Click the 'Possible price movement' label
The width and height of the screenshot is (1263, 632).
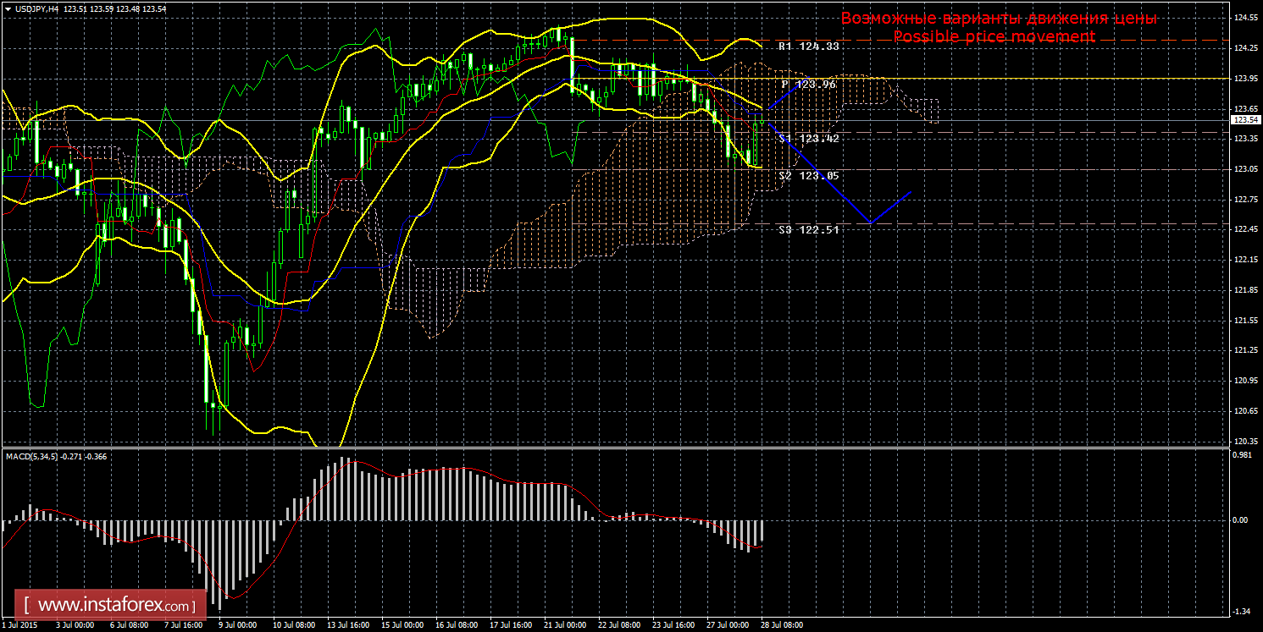(x=994, y=36)
